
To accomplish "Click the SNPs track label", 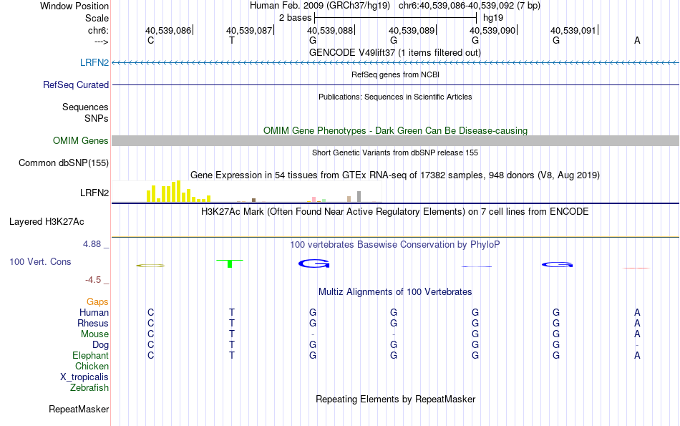I will [x=97, y=118].
